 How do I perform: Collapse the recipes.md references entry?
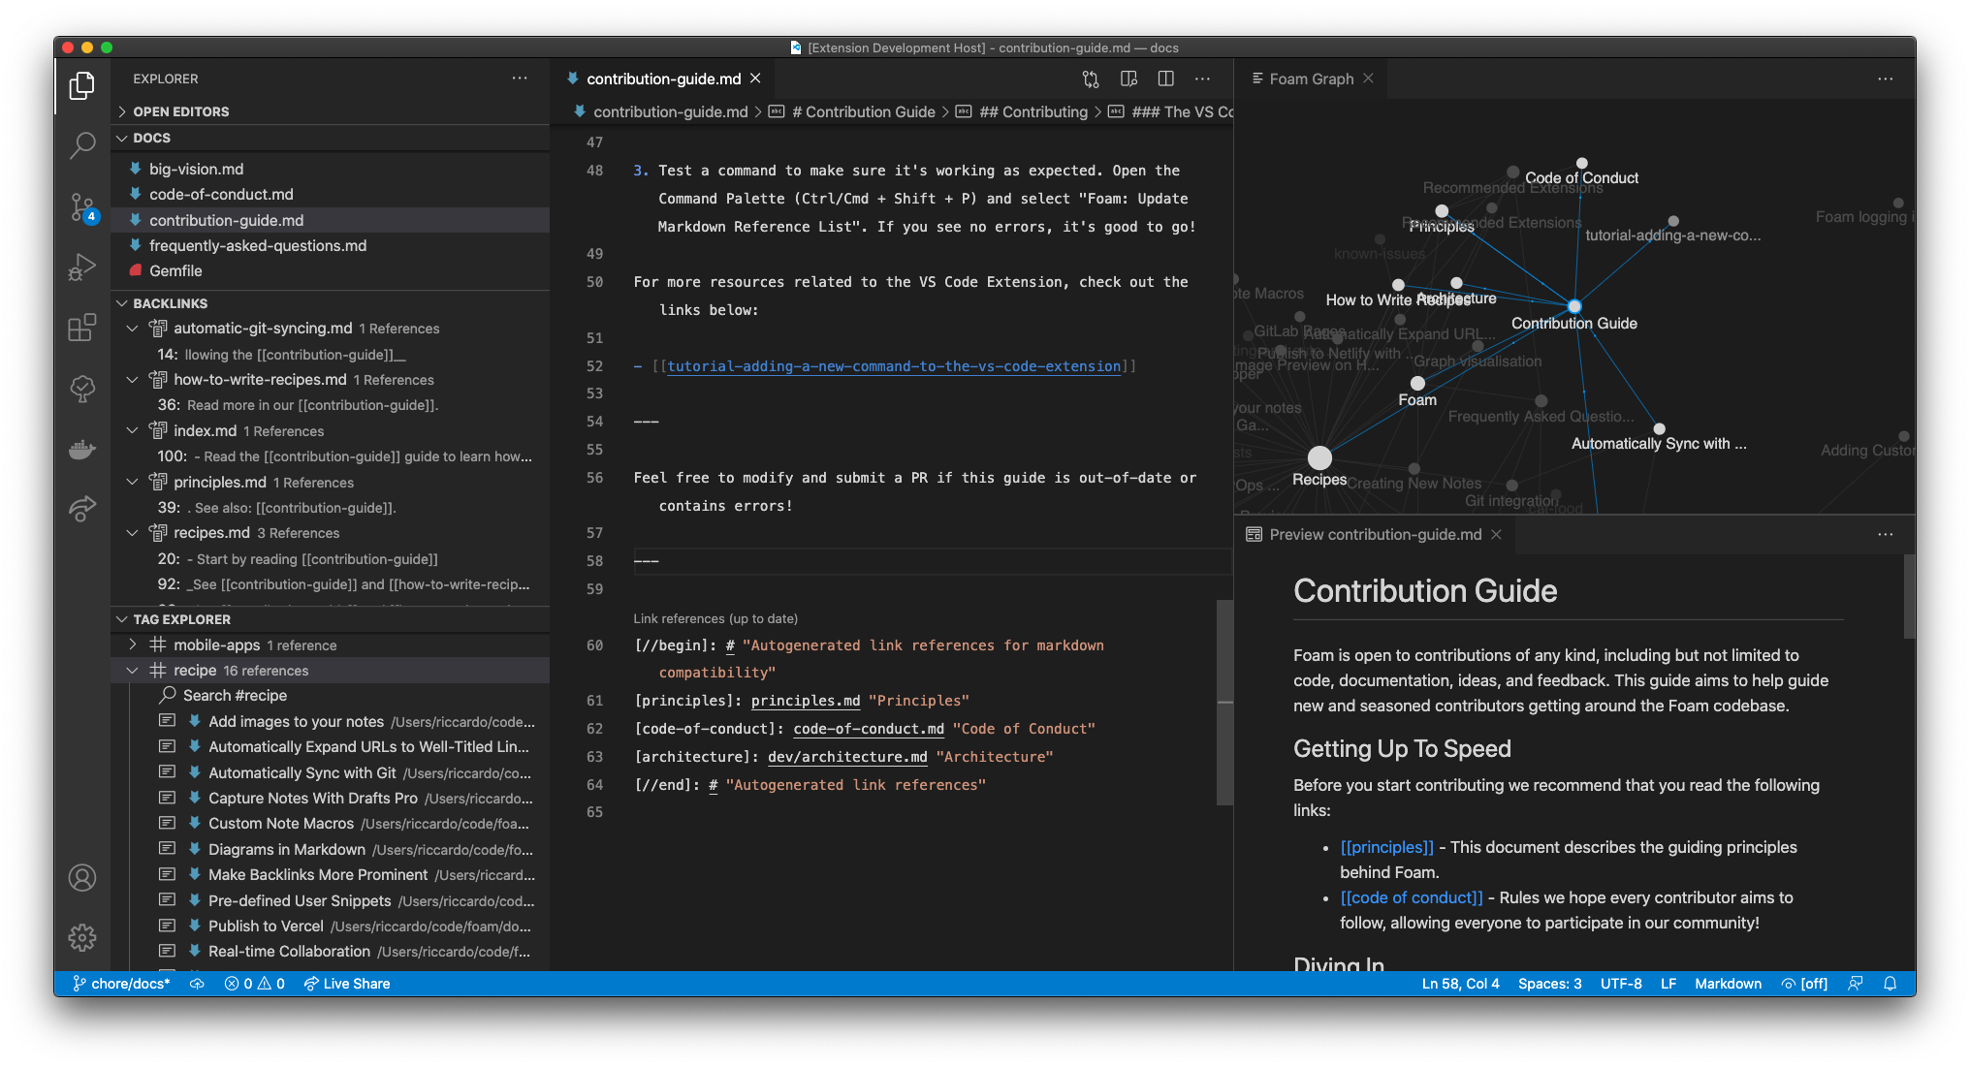coord(134,532)
